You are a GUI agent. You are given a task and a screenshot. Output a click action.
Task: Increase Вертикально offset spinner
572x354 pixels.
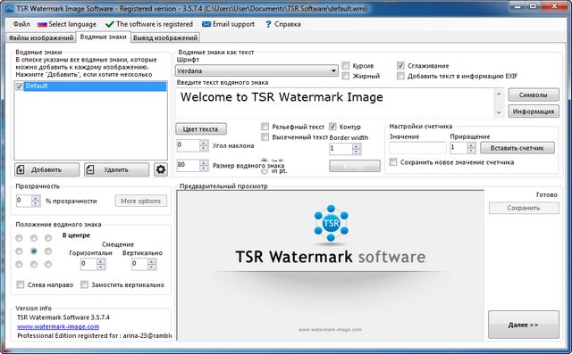tap(152, 261)
